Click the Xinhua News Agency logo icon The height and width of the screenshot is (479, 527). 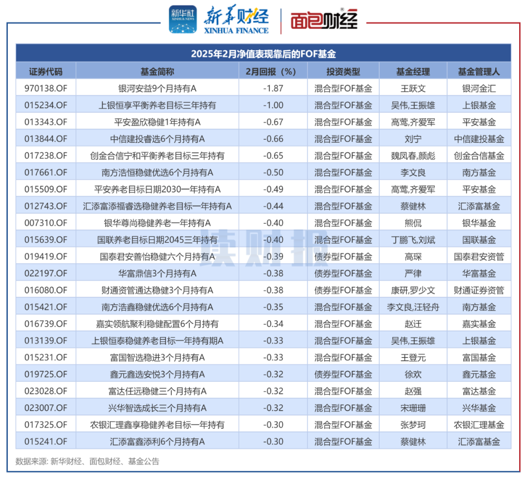pyautogui.click(x=183, y=20)
